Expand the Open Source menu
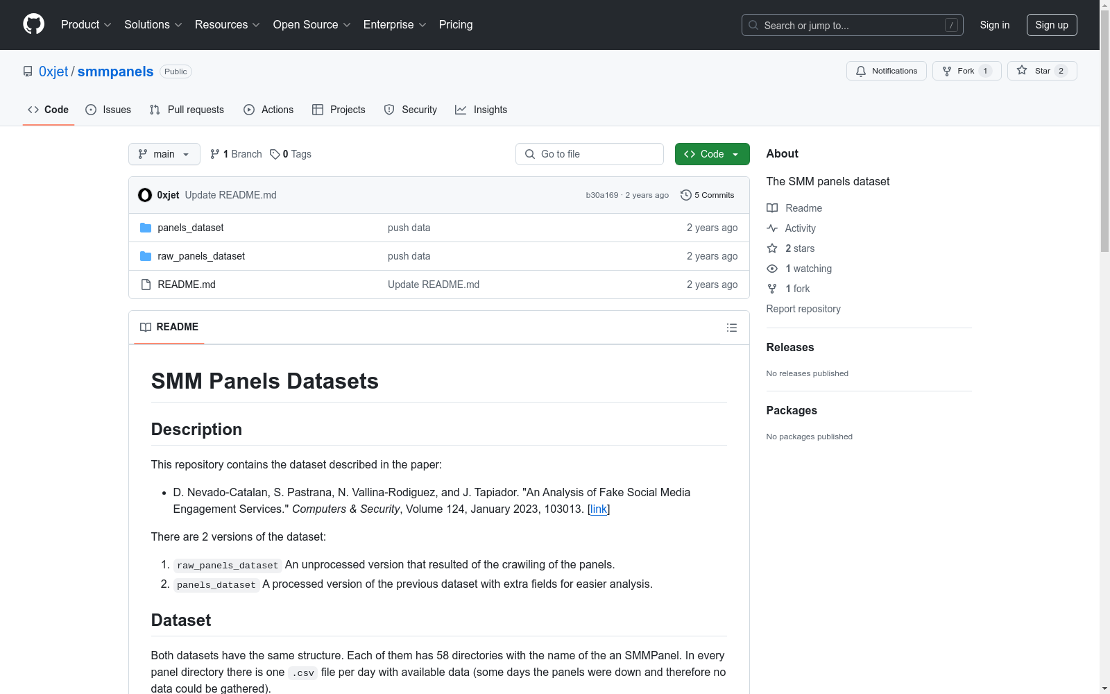This screenshot has width=1110, height=694. (x=311, y=24)
